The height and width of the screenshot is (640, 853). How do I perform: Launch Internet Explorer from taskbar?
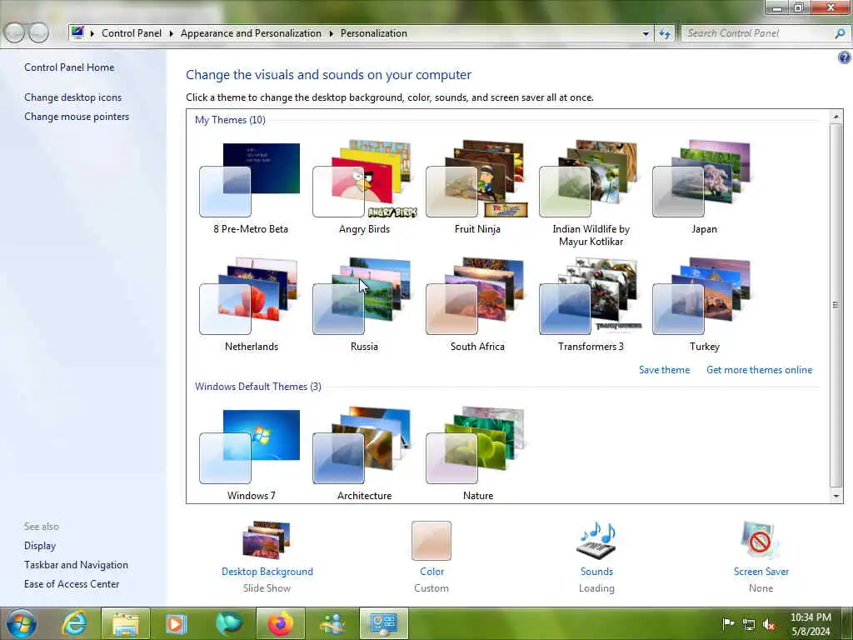(74, 623)
